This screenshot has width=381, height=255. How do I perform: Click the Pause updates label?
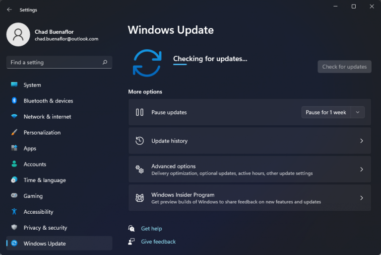[169, 112]
